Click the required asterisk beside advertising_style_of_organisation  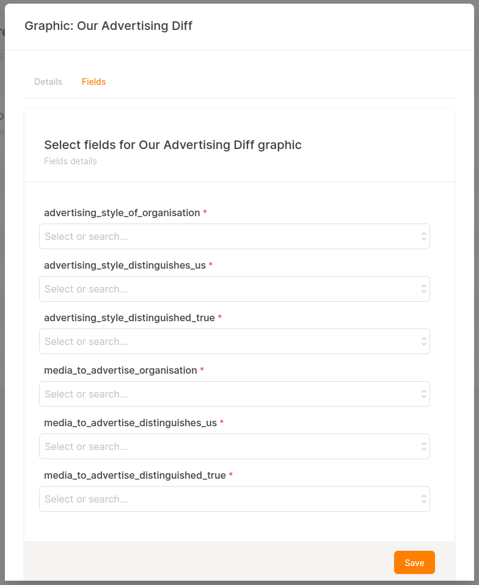(205, 213)
